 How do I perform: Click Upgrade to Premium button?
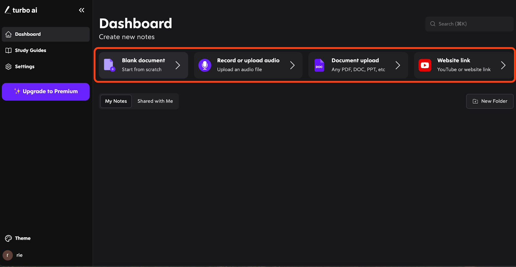(46, 92)
